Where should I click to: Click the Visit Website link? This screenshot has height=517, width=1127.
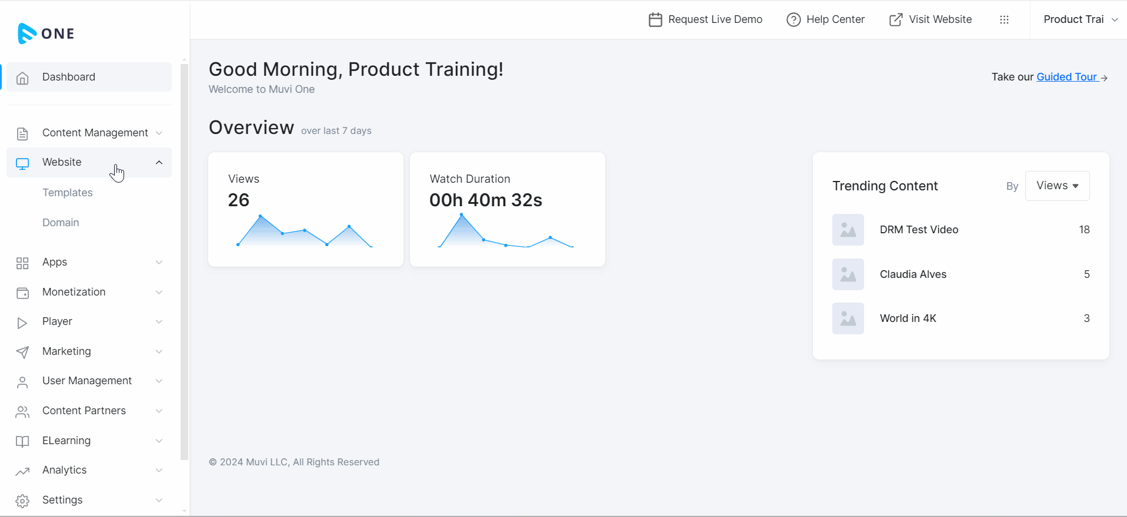(930, 19)
